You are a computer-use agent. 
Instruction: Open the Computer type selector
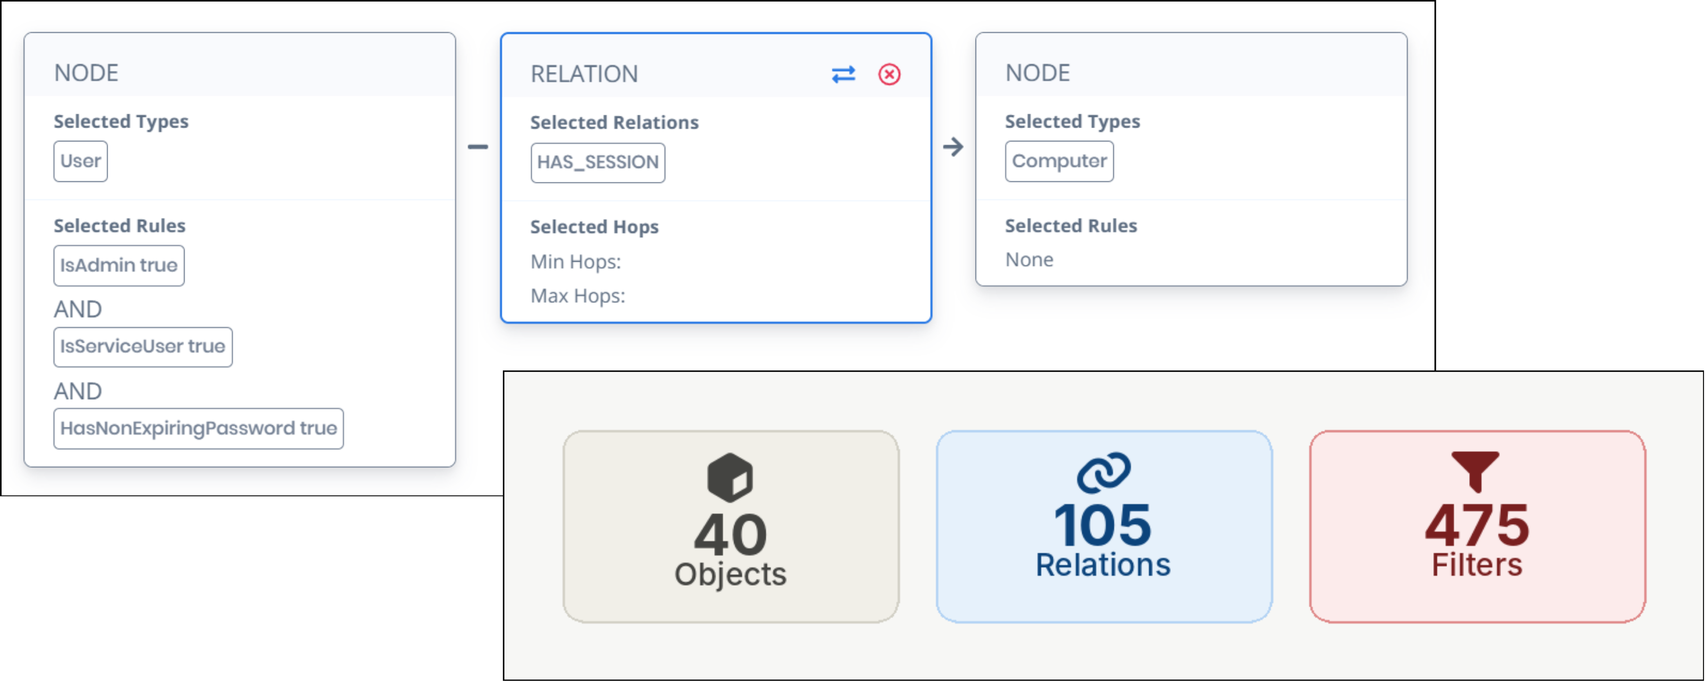click(1058, 160)
